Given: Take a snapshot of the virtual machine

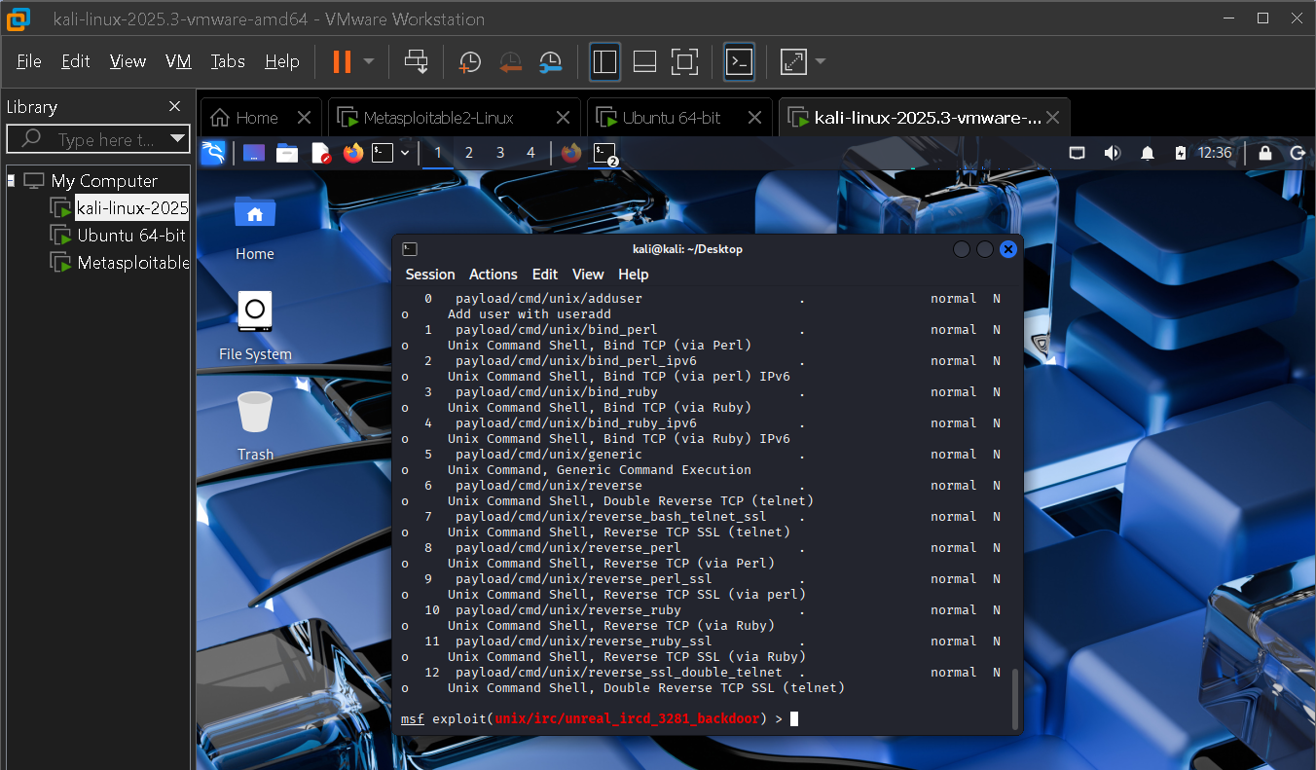Looking at the screenshot, I should [469, 61].
